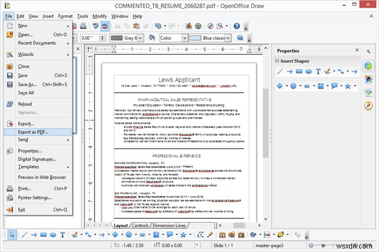Click the Text T tool in bottom toolbar
This screenshot has width=379, height=252.
click(62, 235)
